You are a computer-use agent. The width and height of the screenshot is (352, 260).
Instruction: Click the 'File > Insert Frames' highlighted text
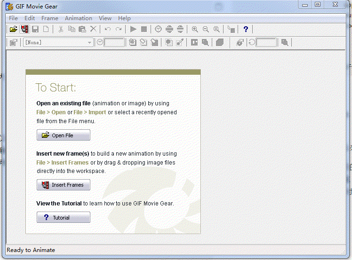click(63, 162)
